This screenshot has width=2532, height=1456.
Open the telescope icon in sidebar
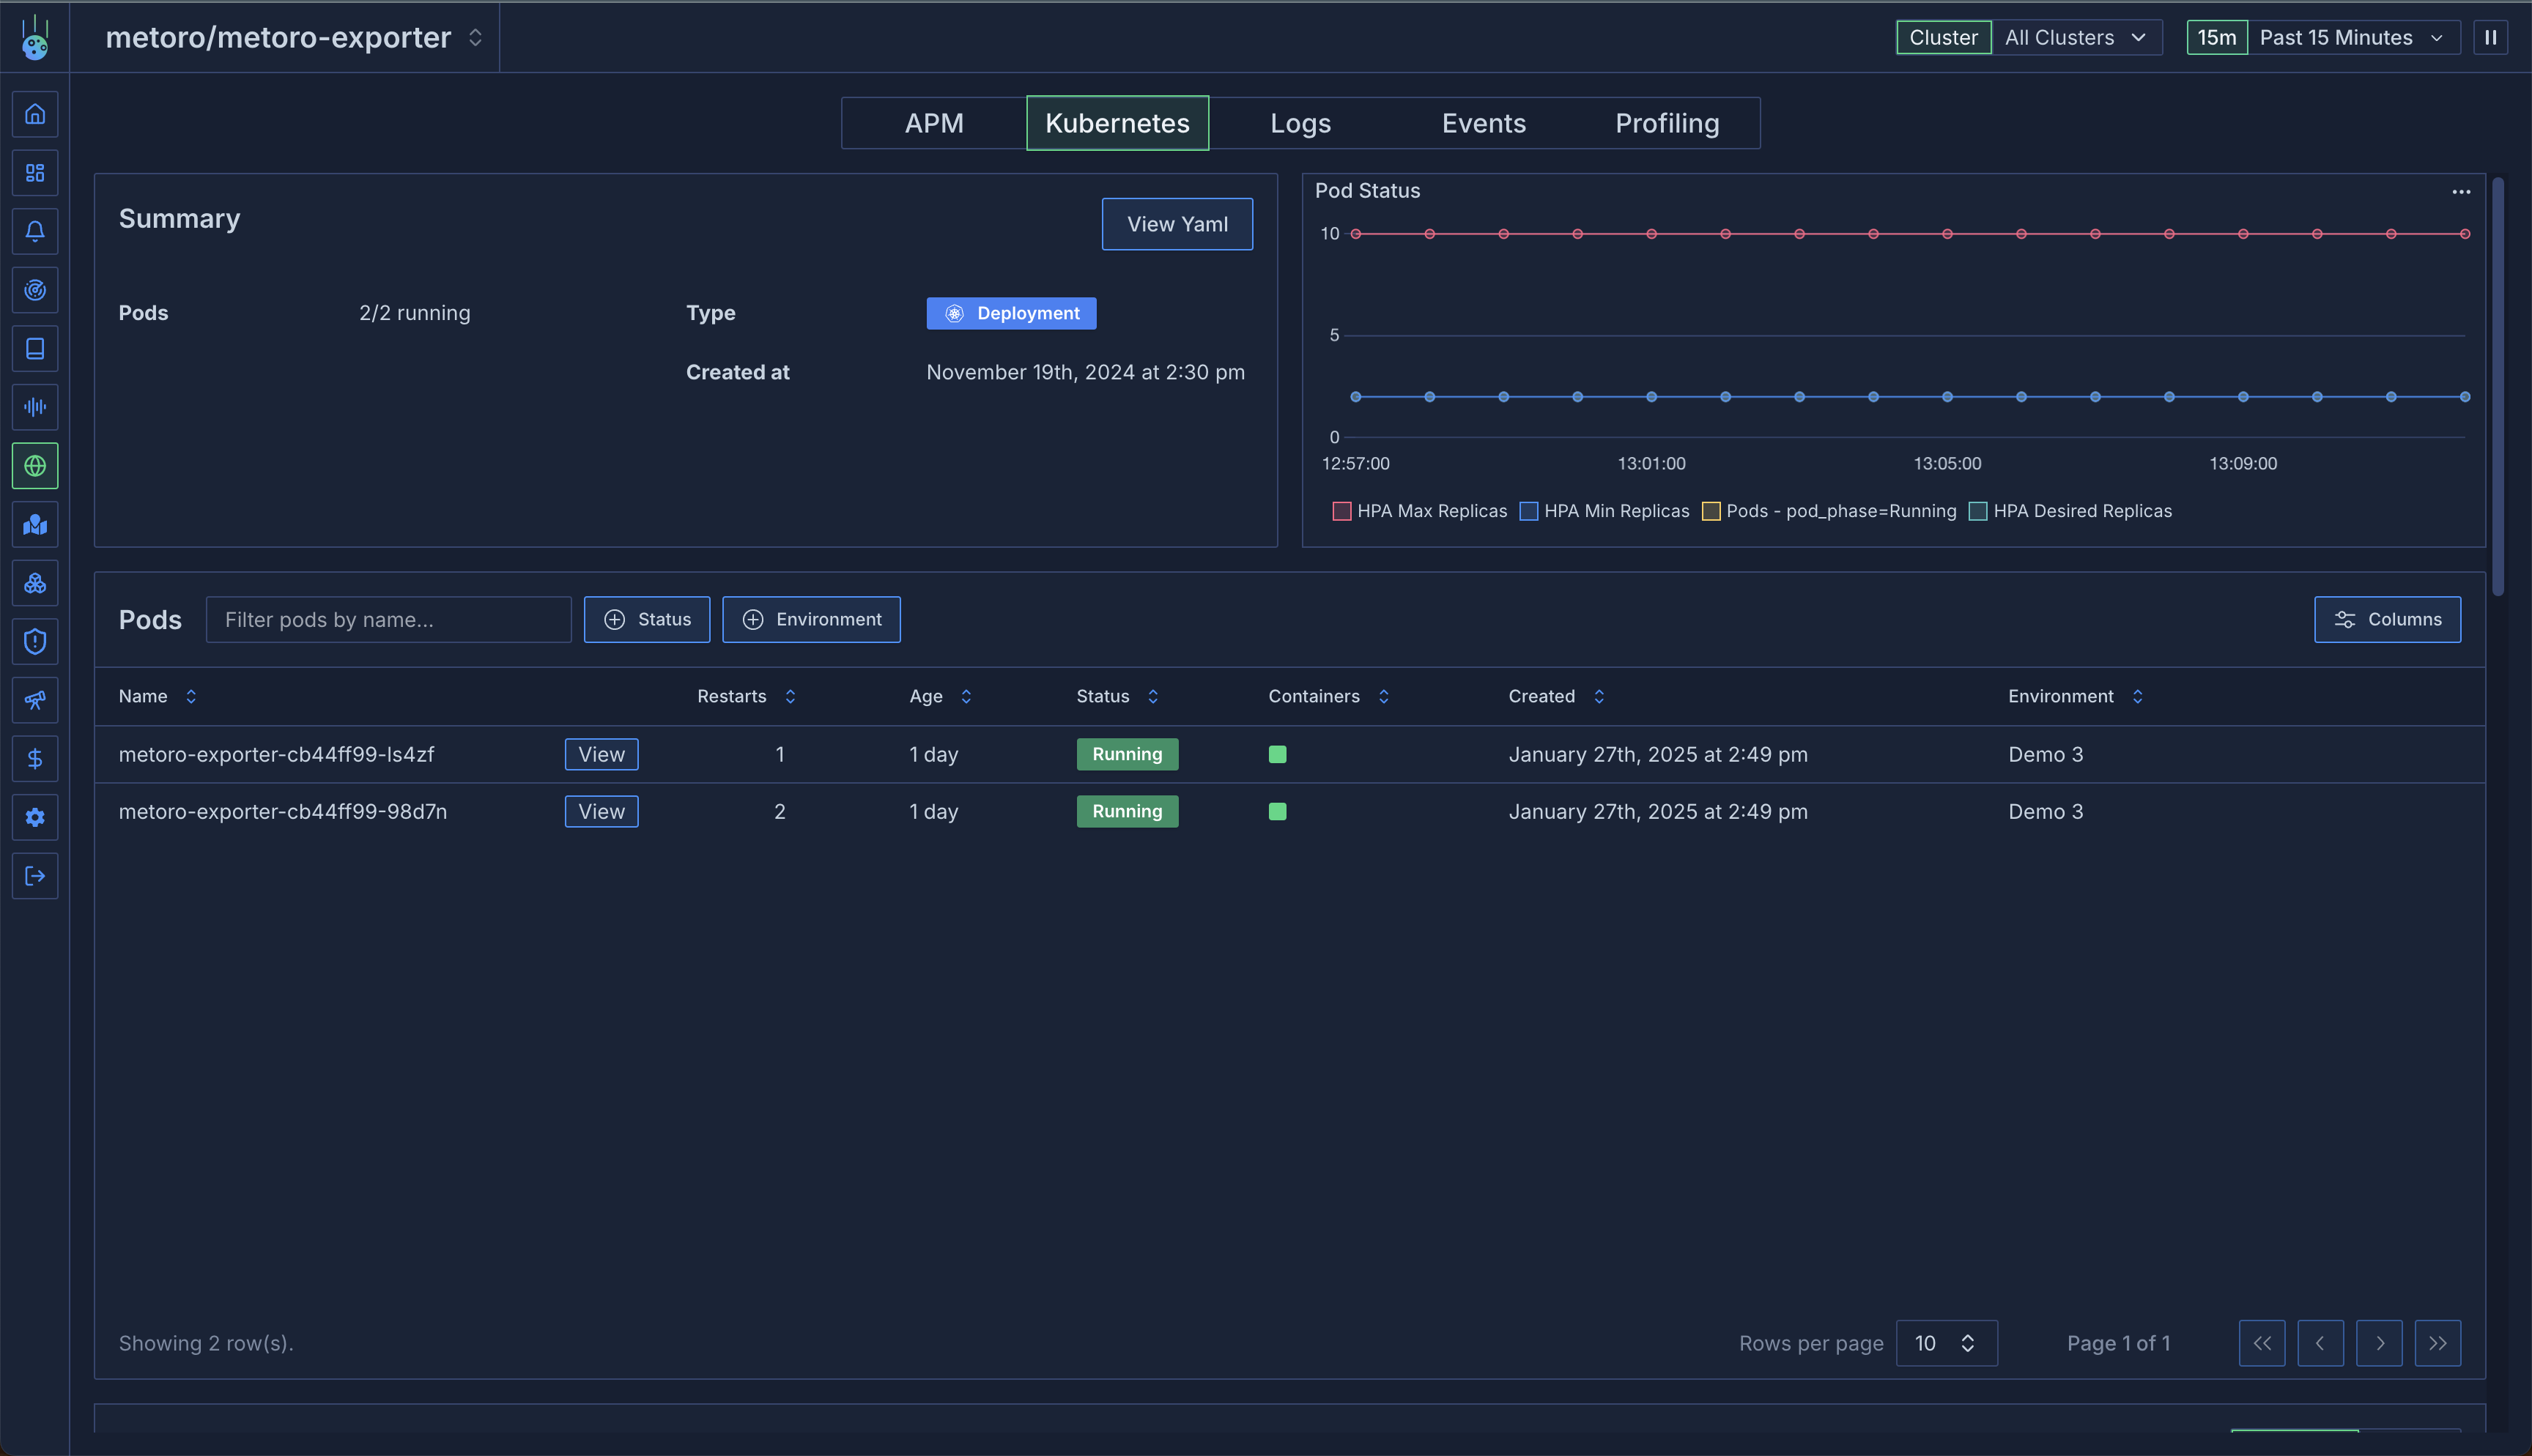(x=35, y=700)
